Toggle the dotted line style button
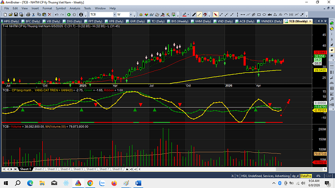 [199, 15]
